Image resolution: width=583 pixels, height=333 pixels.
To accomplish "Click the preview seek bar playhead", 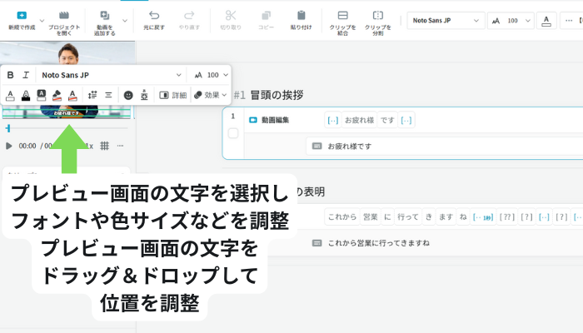I will coord(7,128).
